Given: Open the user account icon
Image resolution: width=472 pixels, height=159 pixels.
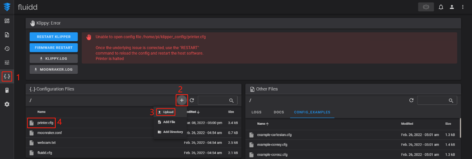Looking at the screenshot, I should coord(452,7).
